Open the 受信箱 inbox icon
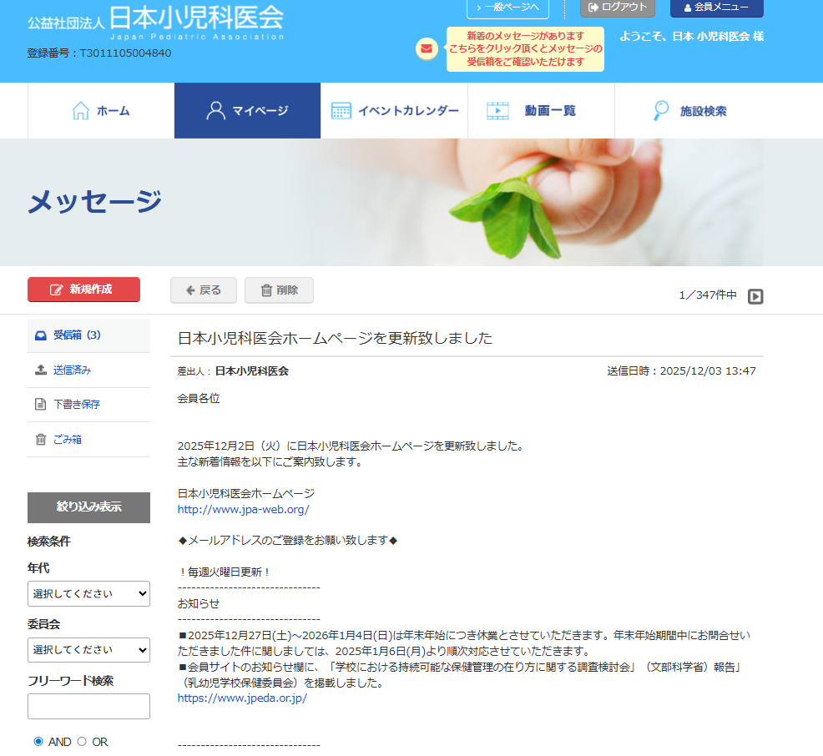Image resolution: width=823 pixels, height=756 pixels. tap(42, 335)
